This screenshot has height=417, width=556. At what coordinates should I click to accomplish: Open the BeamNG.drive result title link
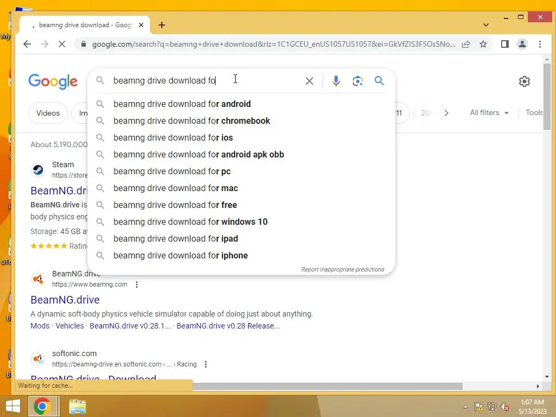pyautogui.click(x=65, y=300)
